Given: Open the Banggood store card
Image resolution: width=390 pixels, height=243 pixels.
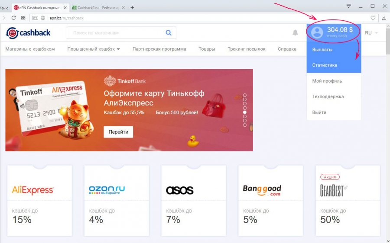Looking at the screenshot, I should 270,201.
